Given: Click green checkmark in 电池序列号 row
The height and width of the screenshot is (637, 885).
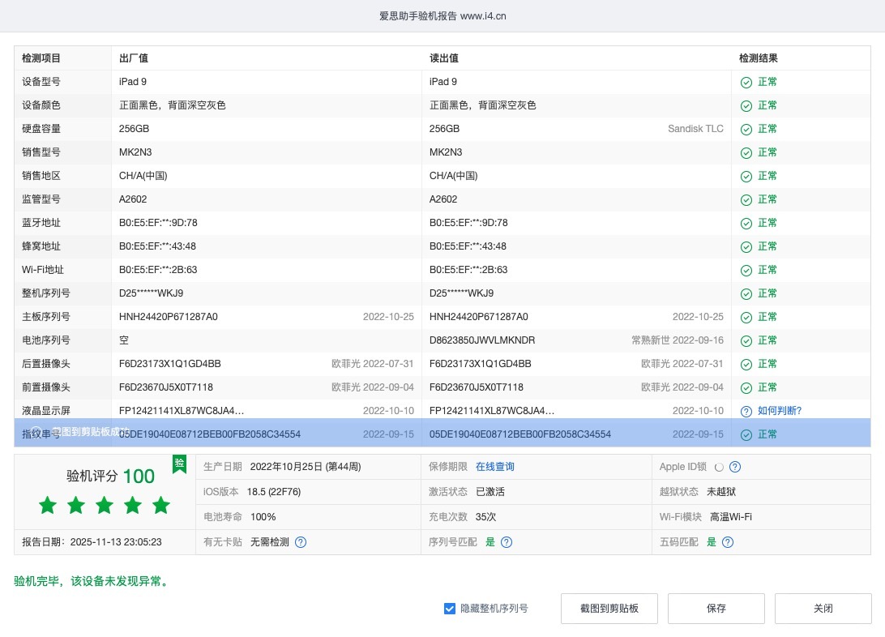Looking at the screenshot, I should (746, 340).
